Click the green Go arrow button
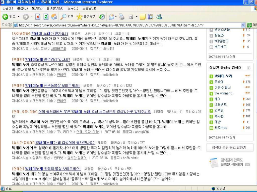The width and height of the screenshot is (257, 192). [249, 25]
